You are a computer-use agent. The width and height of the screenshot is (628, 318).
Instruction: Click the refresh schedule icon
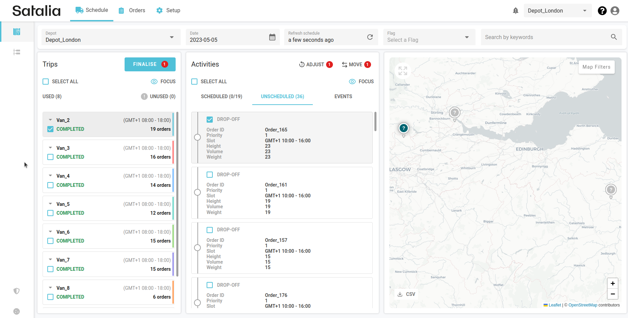(x=370, y=37)
